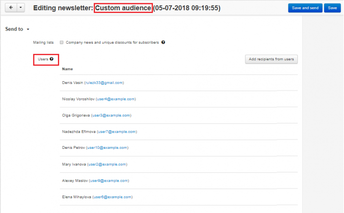
Task: Click help icon next to mailing list
Action: pyautogui.click(x=163, y=43)
